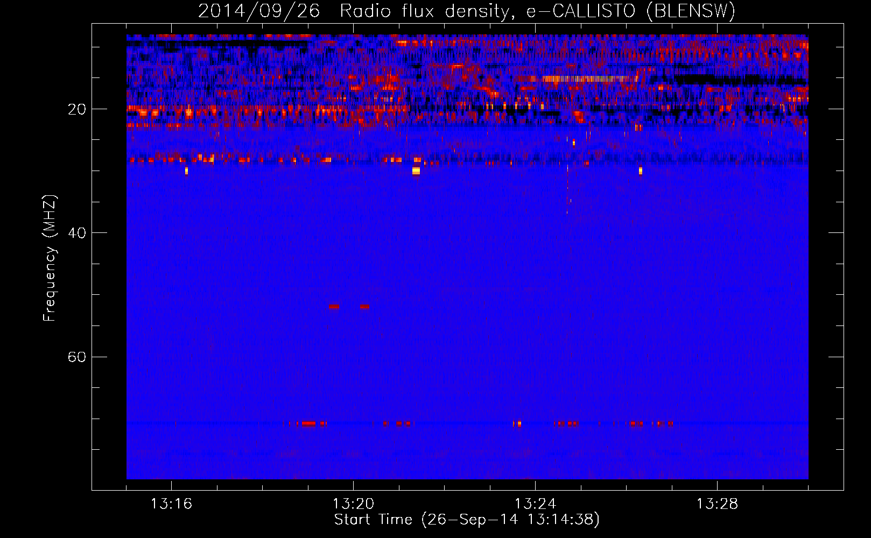Screen dimensions: 871x538
Task: Click the 60 MHz frequency tick label
Action: pos(77,357)
